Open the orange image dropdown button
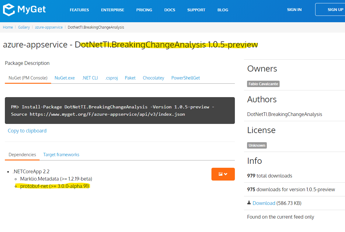Image resolution: width=345 pixels, height=232 pixels. pyautogui.click(x=223, y=174)
